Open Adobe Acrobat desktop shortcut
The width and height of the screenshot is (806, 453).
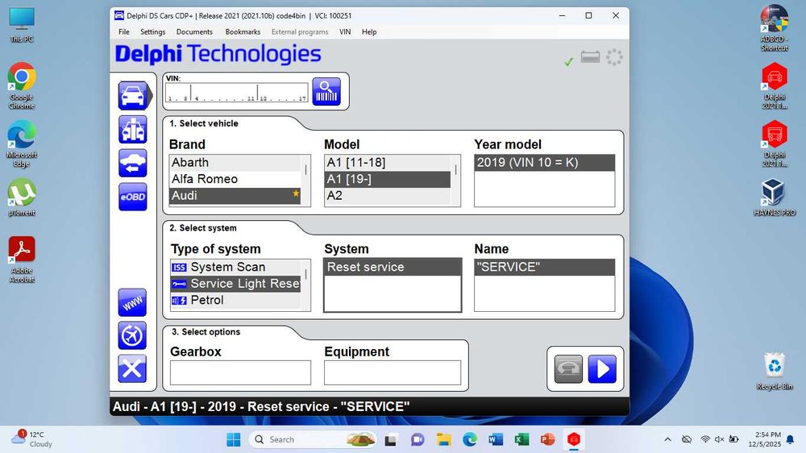tap(22, 260)
